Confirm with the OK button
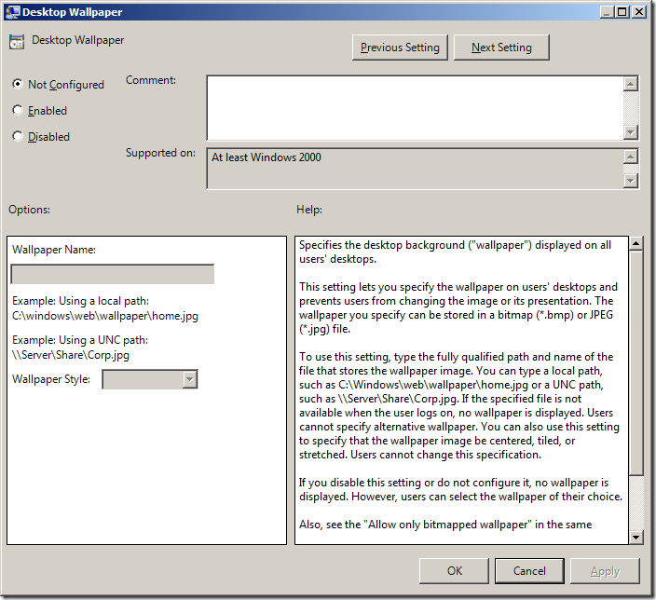Viewport: 656px width, 600px height. tap(454, 570)
